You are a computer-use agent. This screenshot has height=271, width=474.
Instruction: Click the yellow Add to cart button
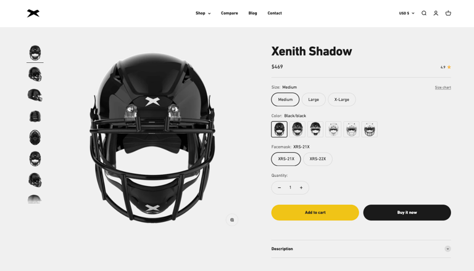315,212
